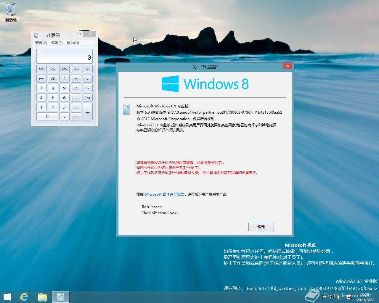Click the backspace arrow key
Image resolution: width=379 pixels, height=303 pixels.
(41, 79)
